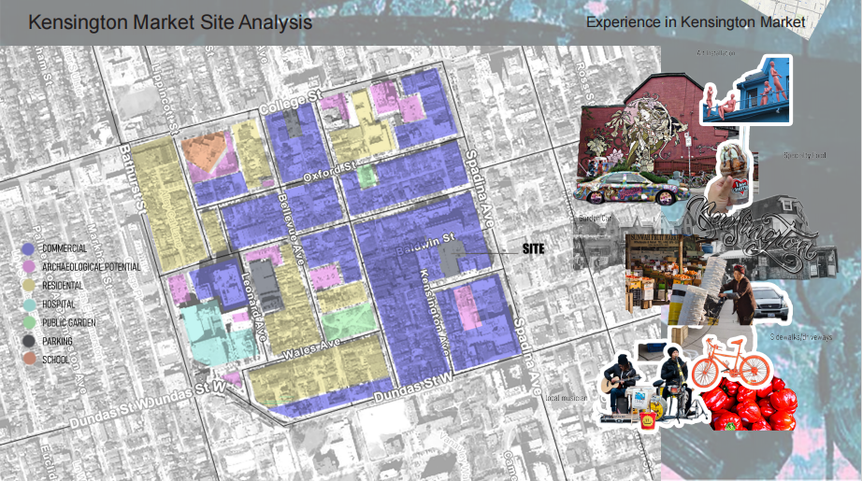This screenshot has height=481, width=862.
Task: Click the Archaeological Potential pink legend circle
Action: point(29,267)
